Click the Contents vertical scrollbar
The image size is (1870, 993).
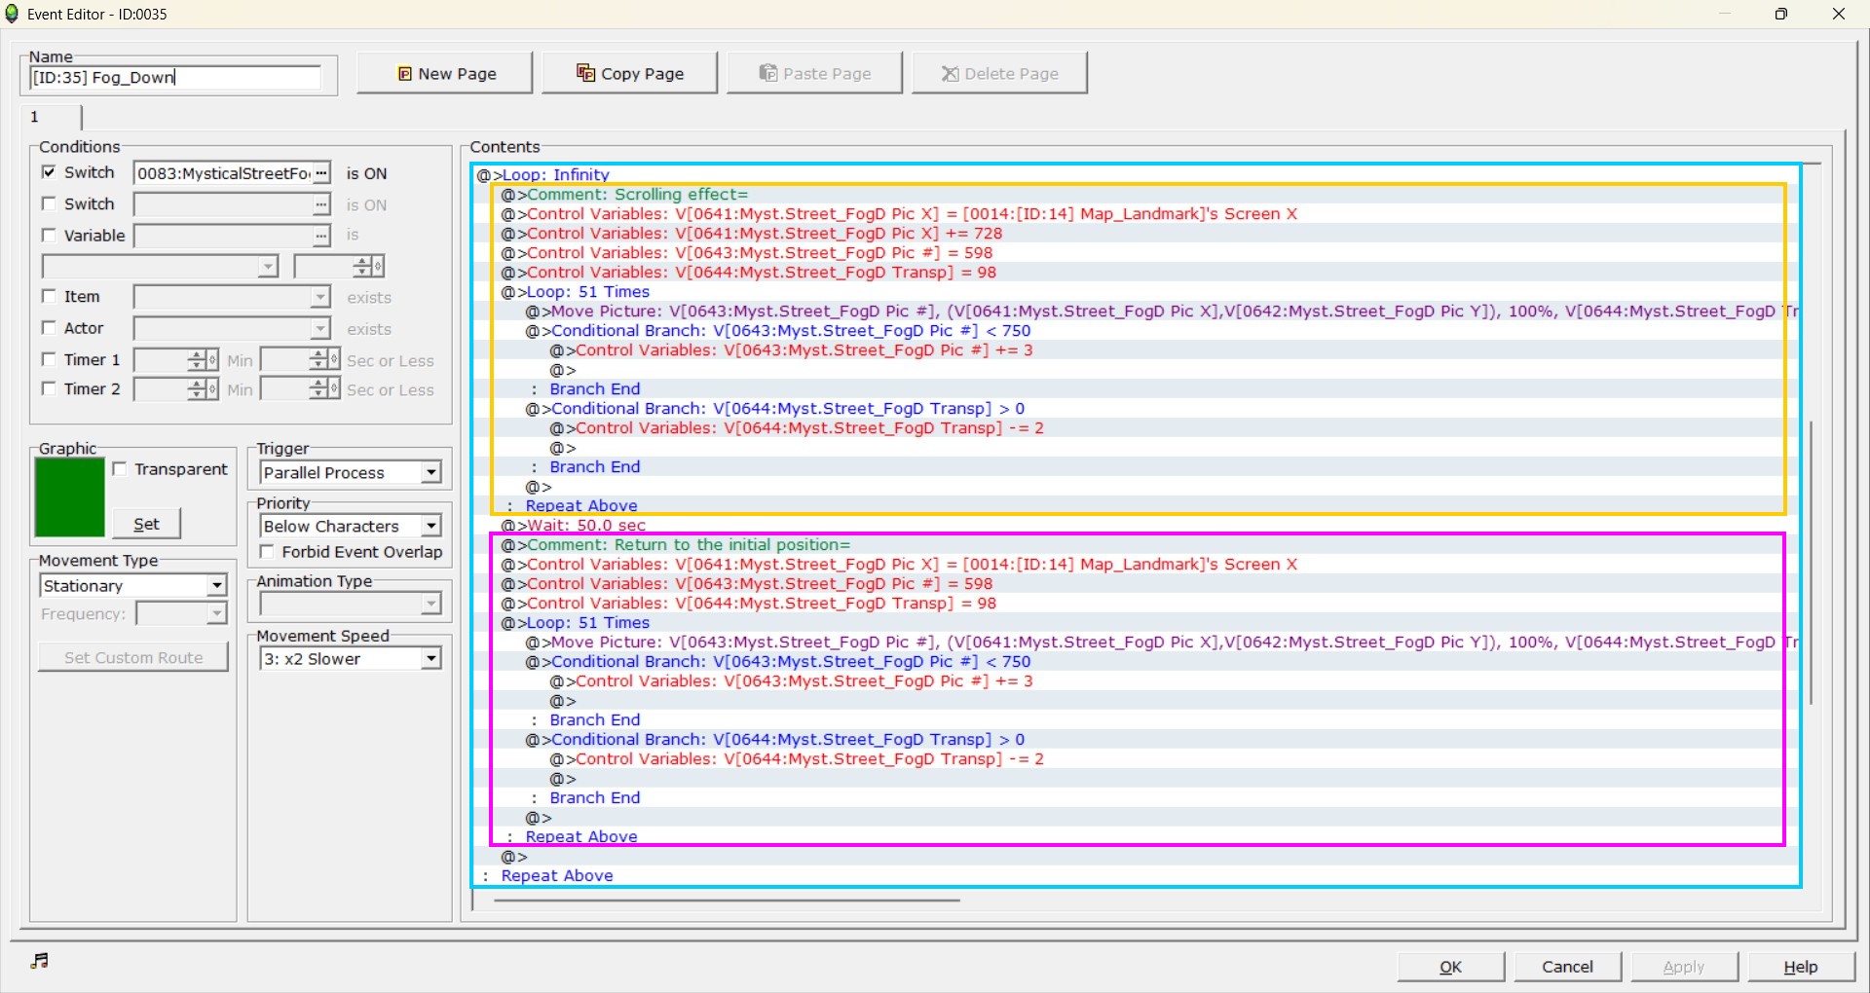pyautogui.click(x=1812, y=563)
